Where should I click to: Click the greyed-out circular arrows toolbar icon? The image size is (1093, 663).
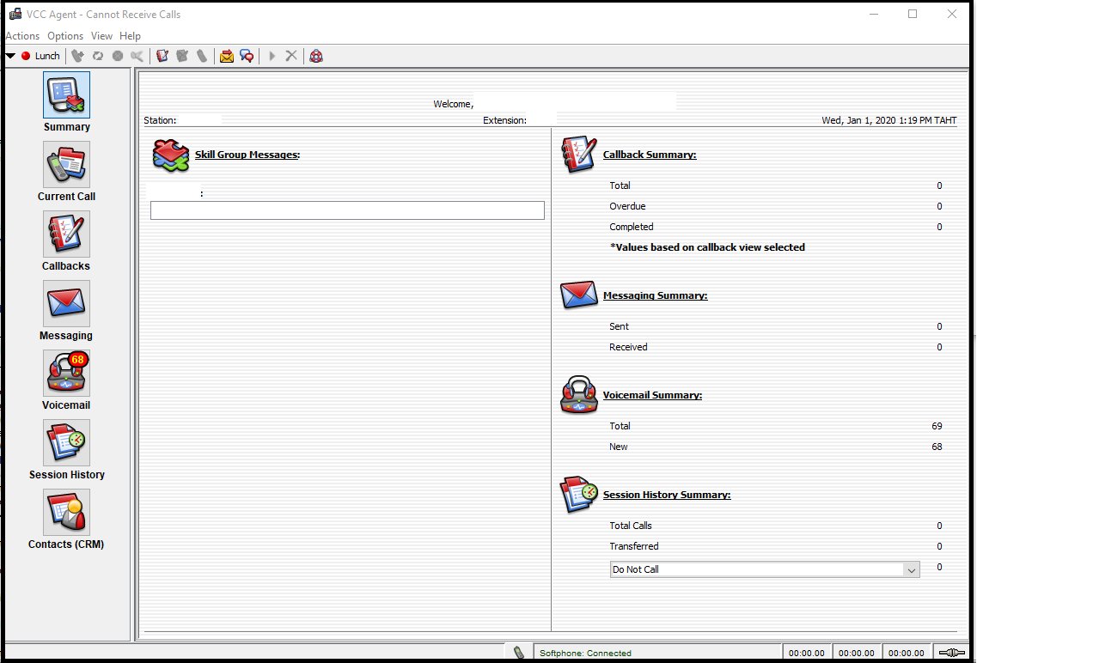click(x=98, y=56)
